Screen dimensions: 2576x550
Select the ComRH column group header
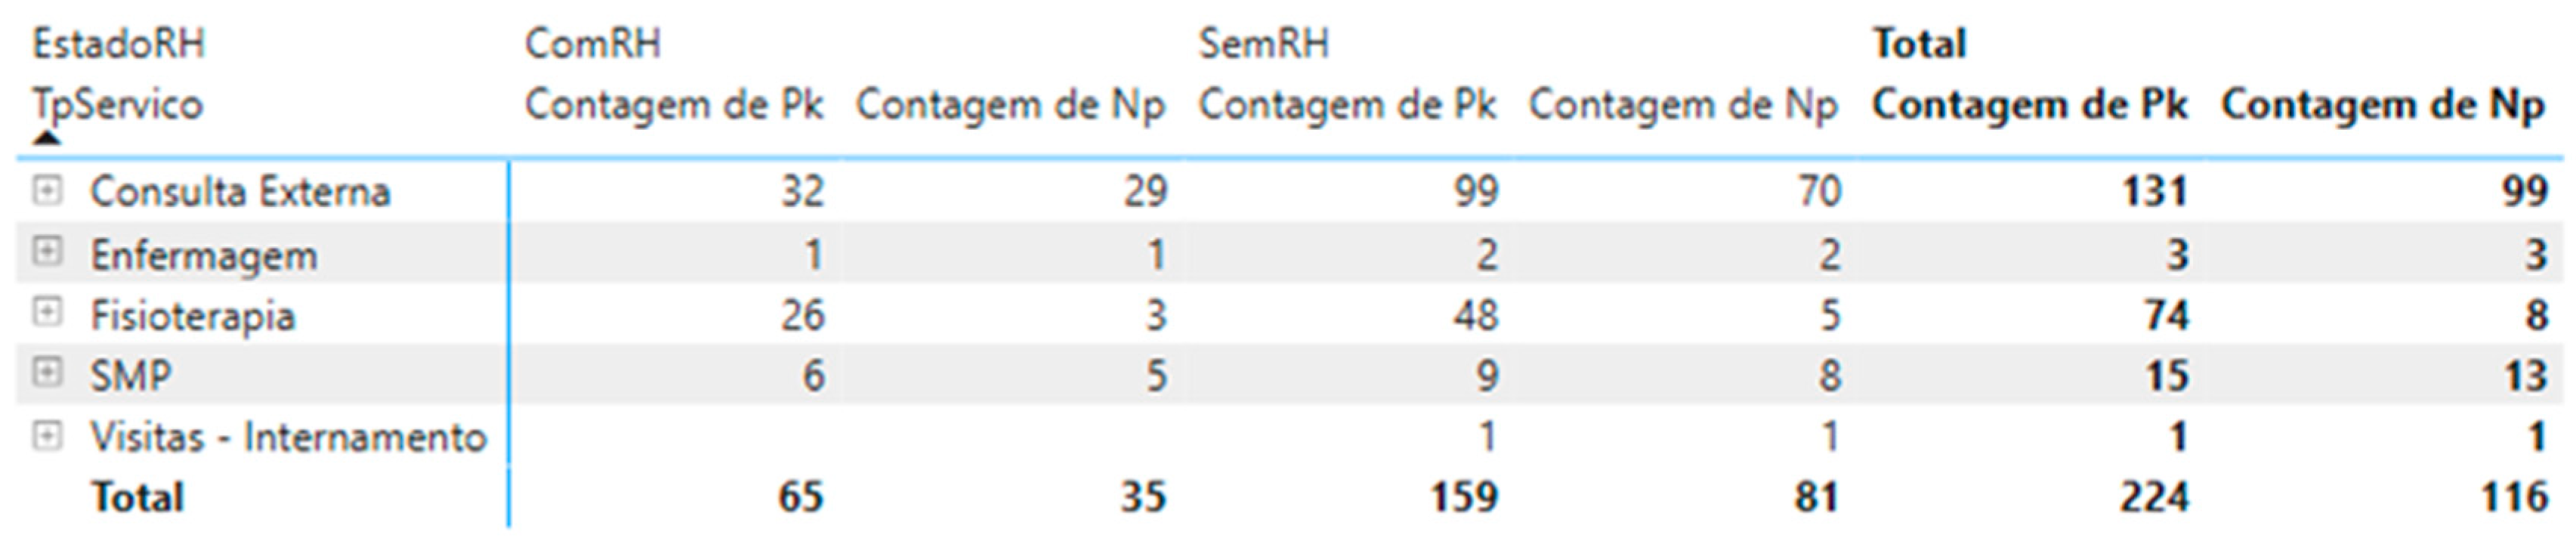point(592,44)
